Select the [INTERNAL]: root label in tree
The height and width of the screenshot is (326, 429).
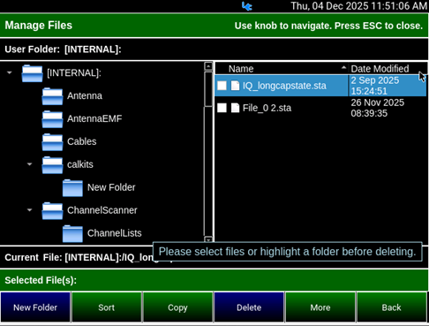tap(74, 73)
